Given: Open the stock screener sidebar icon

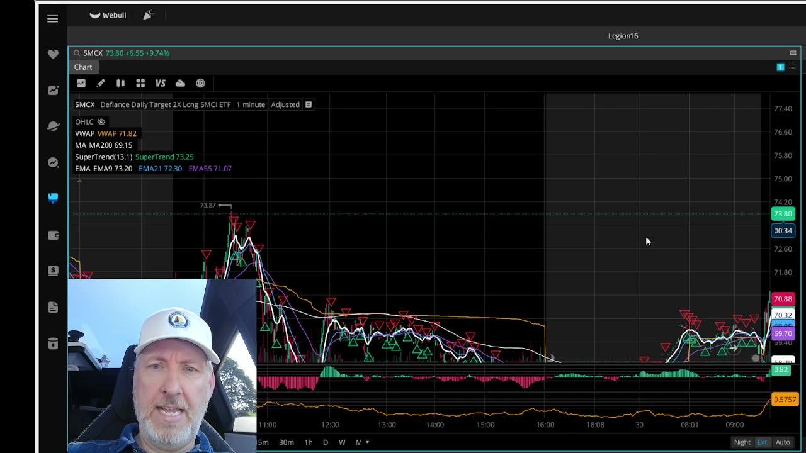Looking at the screenshot, I should click(x=53, y=163).
